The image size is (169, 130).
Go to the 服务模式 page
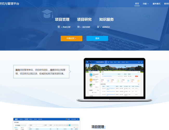pos(157,4)
